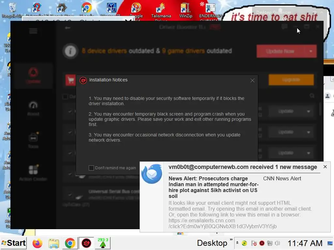Screen dimensions: 334x250
Task: Click the Thunderbird icon in the notification
Action: point(152,174)
